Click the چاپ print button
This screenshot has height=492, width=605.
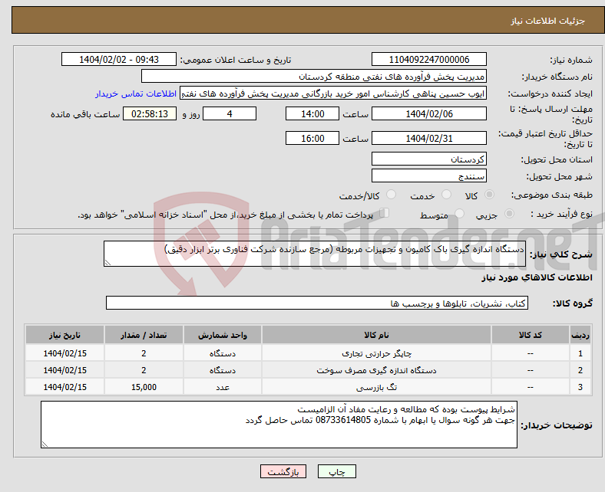click(x=336, y=471)
